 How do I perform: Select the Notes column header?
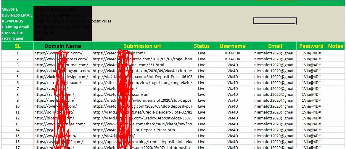336,46
